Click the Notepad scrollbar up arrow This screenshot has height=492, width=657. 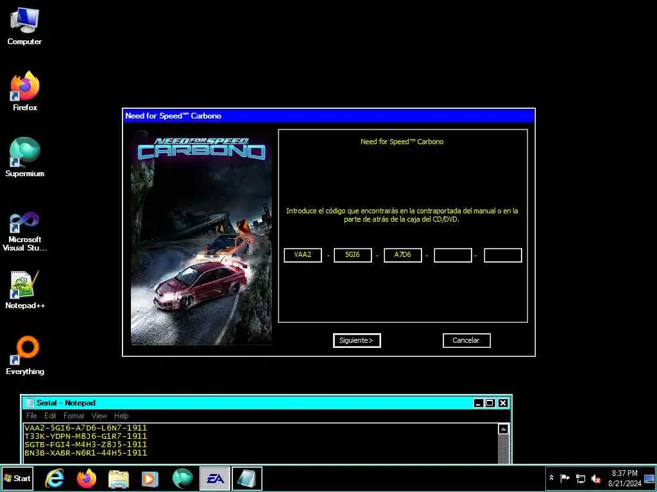[503, 429]
